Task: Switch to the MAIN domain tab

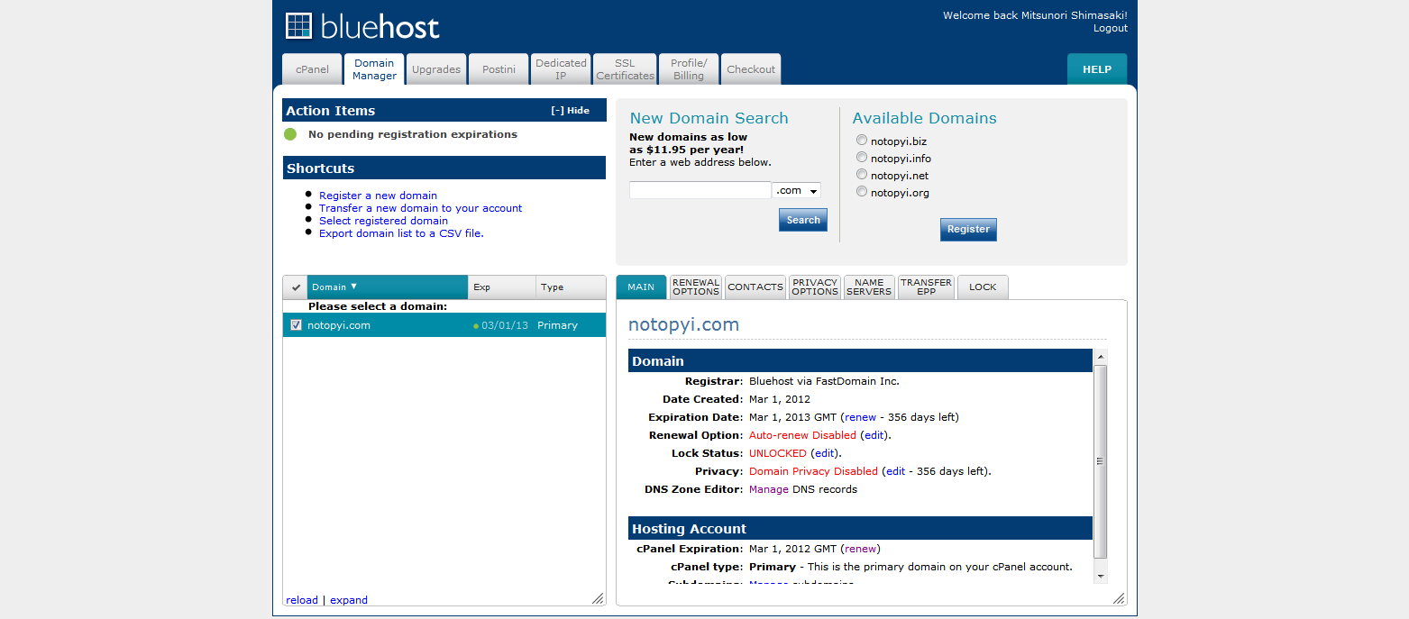Action: (x=641, y=287)
